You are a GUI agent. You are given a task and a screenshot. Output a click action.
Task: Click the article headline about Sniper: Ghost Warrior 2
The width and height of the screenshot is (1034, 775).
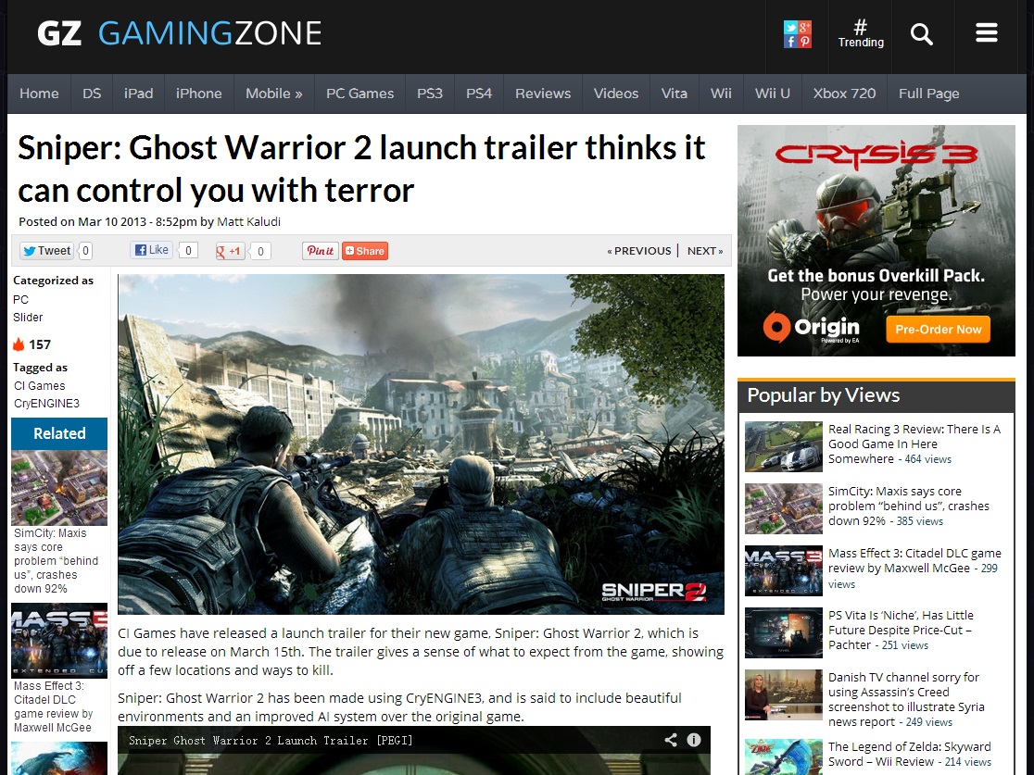click(x=361, y=169)
